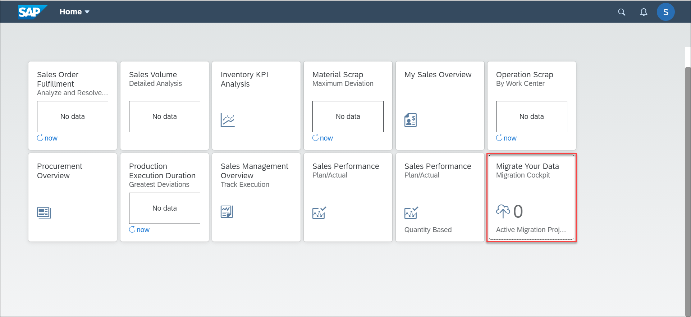Viewport: 691px width, 317px height.
Task: Click No data box in Sales Volume tile
Action: click(165, 116)
